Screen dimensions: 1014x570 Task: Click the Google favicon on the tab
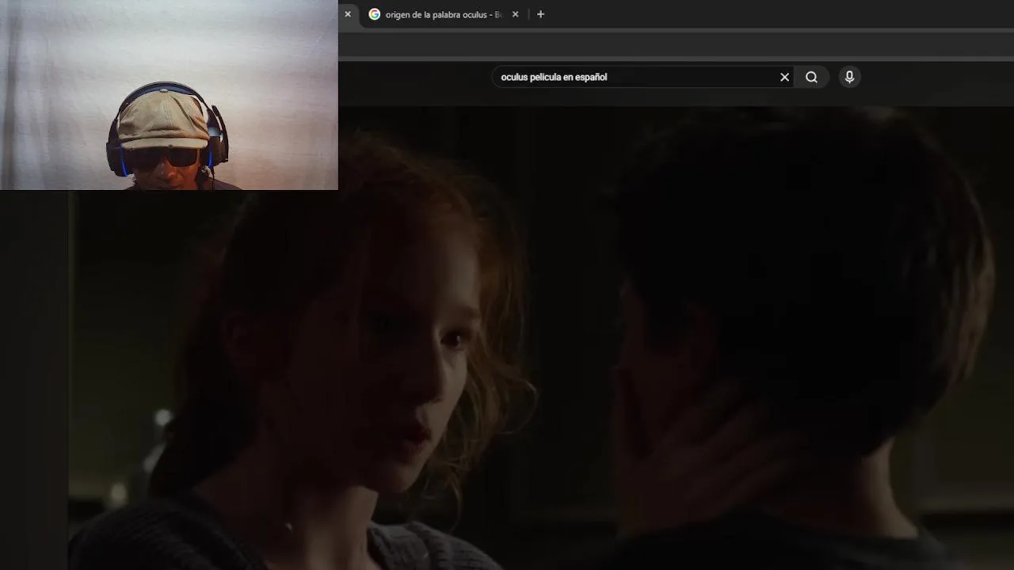375,14
